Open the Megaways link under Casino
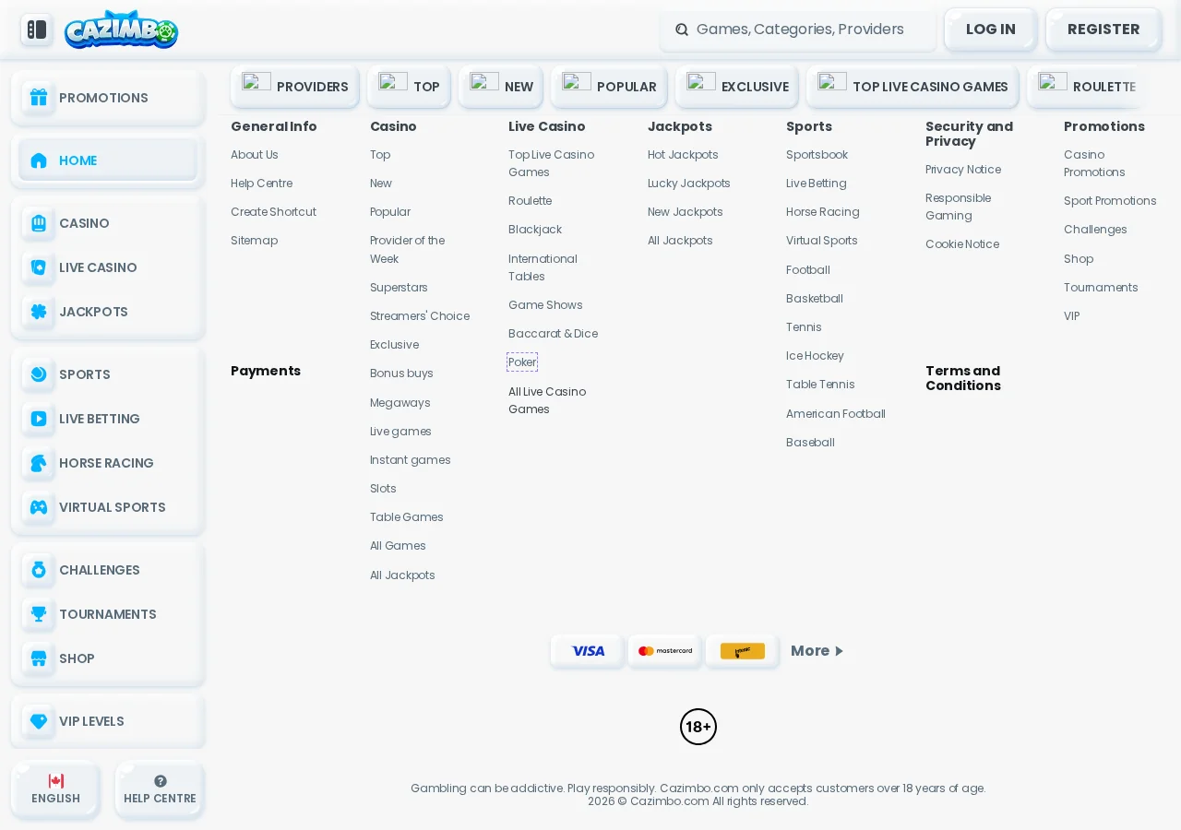Image resolution: width=1181 pixels, height=830 pixels. (x=400, y=403)
